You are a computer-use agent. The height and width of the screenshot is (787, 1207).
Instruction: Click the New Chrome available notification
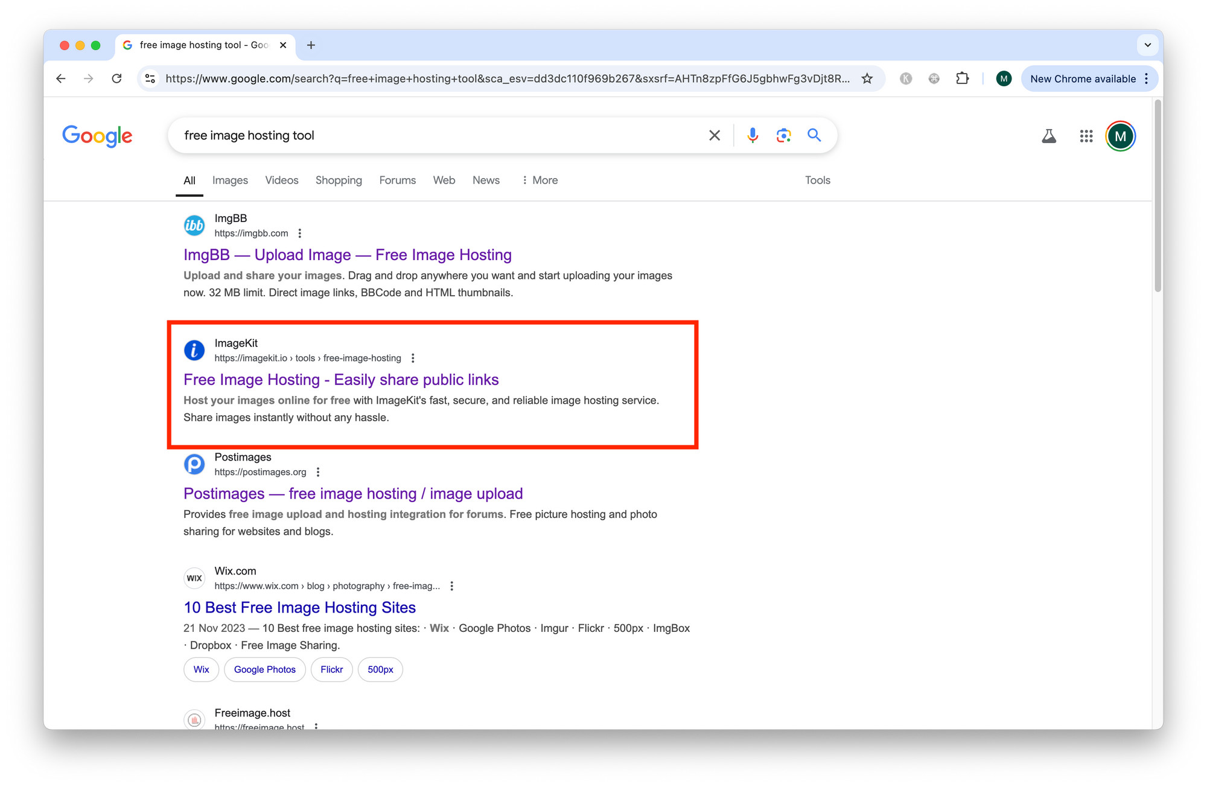(x=1091, y=79)
